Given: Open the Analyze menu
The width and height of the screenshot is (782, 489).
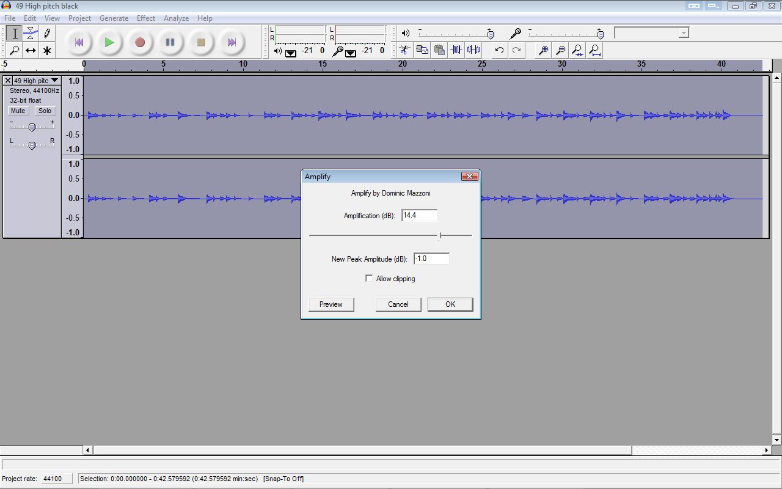Looking at the screenshot, I should 176,18.
